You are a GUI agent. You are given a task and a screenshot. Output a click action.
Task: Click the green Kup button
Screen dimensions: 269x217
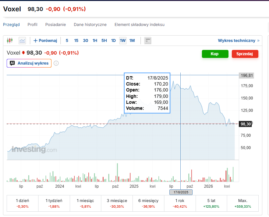tap(215, 54)
